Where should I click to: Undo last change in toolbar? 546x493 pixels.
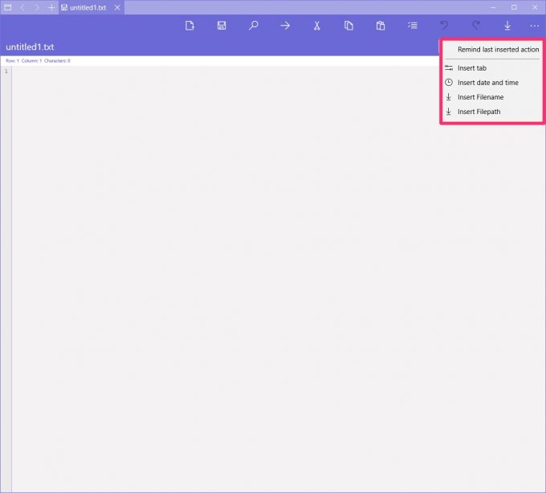click(444, 26)
